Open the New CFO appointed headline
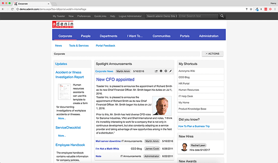This screenshot has width=278, height=163. pos(115,80)
